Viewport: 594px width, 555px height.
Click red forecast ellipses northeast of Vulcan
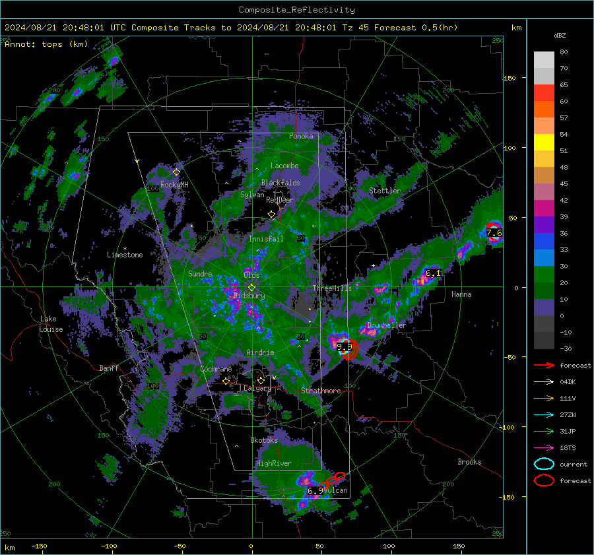[332, 480]
